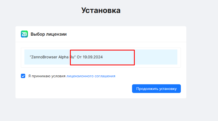Click the license date "19.09.2024"
This screenshot has height=121, width=218.
(93, 57)
